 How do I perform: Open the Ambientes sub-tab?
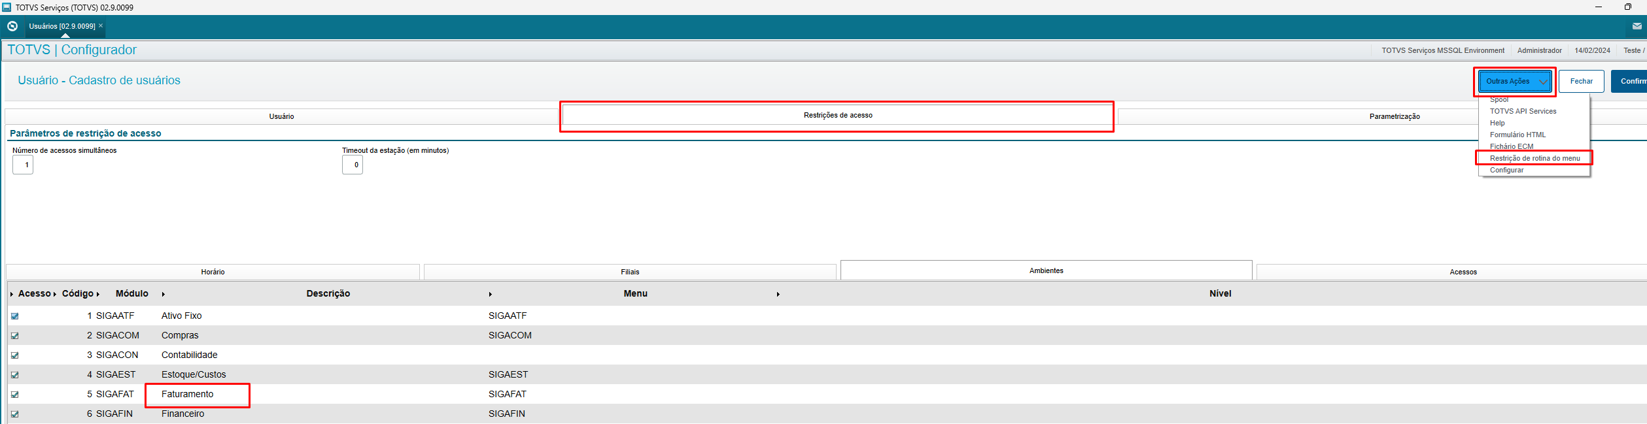1046,270
